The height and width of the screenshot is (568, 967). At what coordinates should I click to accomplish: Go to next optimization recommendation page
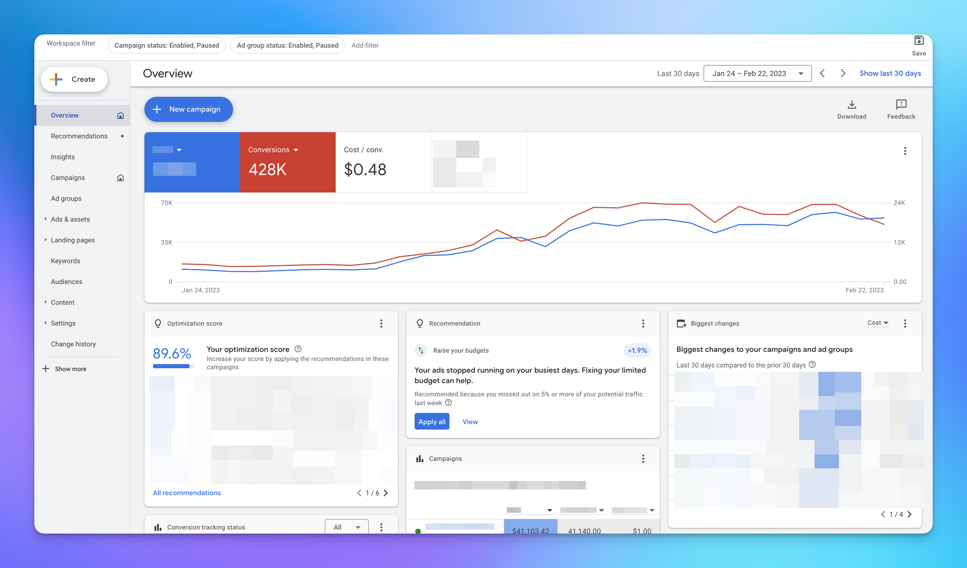(386, 493)
